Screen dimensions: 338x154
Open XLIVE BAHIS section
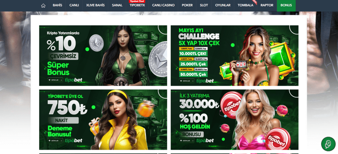coord(95,5)
